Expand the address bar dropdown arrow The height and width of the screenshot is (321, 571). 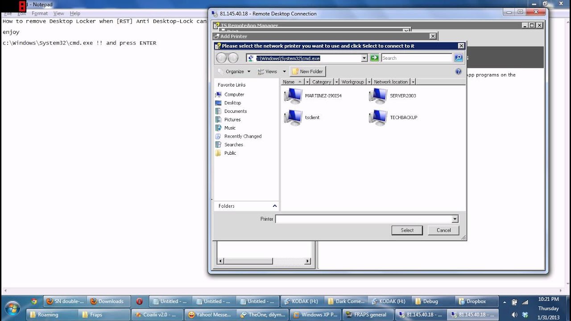364,58
